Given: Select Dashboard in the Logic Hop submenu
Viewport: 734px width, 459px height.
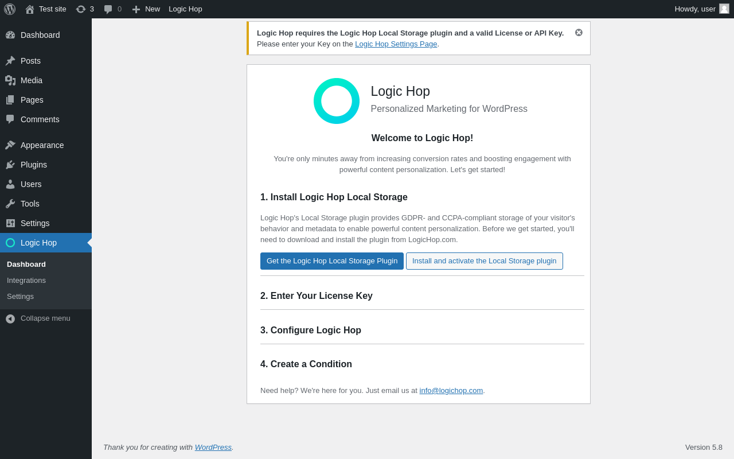Looking at the screenshot, I should (x=26, y=264).
